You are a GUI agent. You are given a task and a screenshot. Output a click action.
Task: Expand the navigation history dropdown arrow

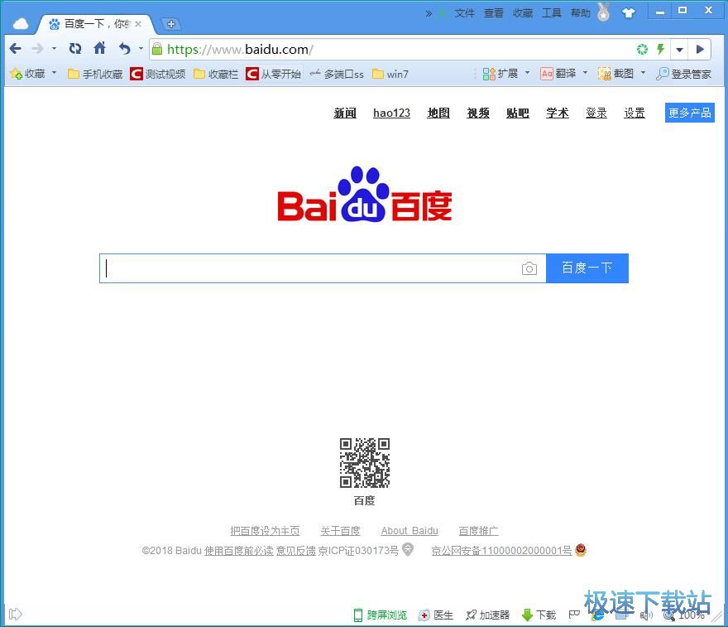[x=54, y=48]
